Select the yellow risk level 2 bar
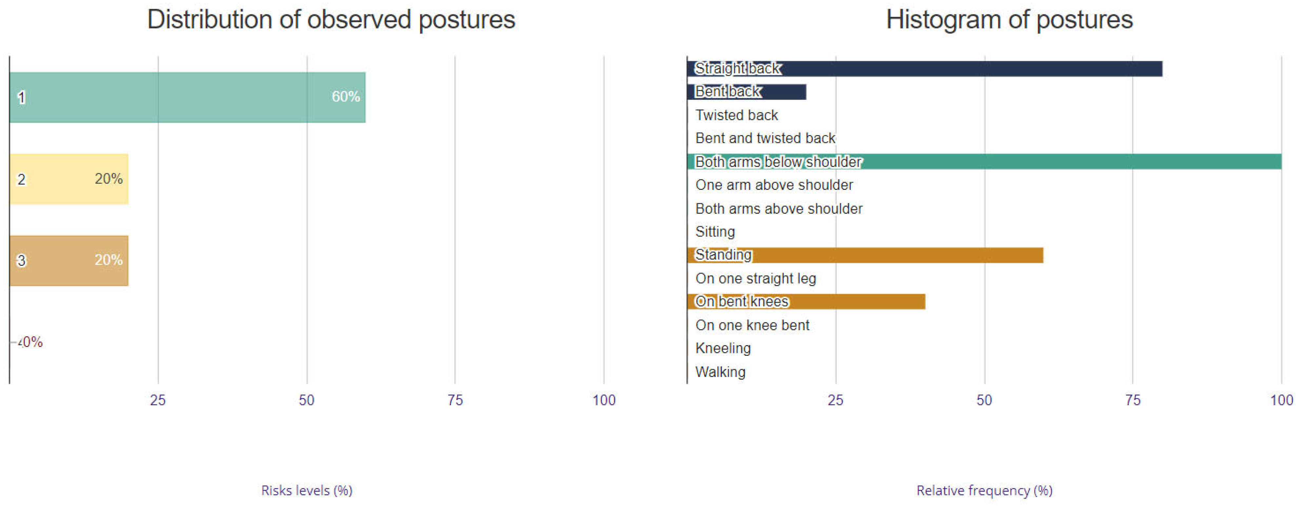Image resolution: width=1299 pixels, height=506 pixels. click(68, 179)
